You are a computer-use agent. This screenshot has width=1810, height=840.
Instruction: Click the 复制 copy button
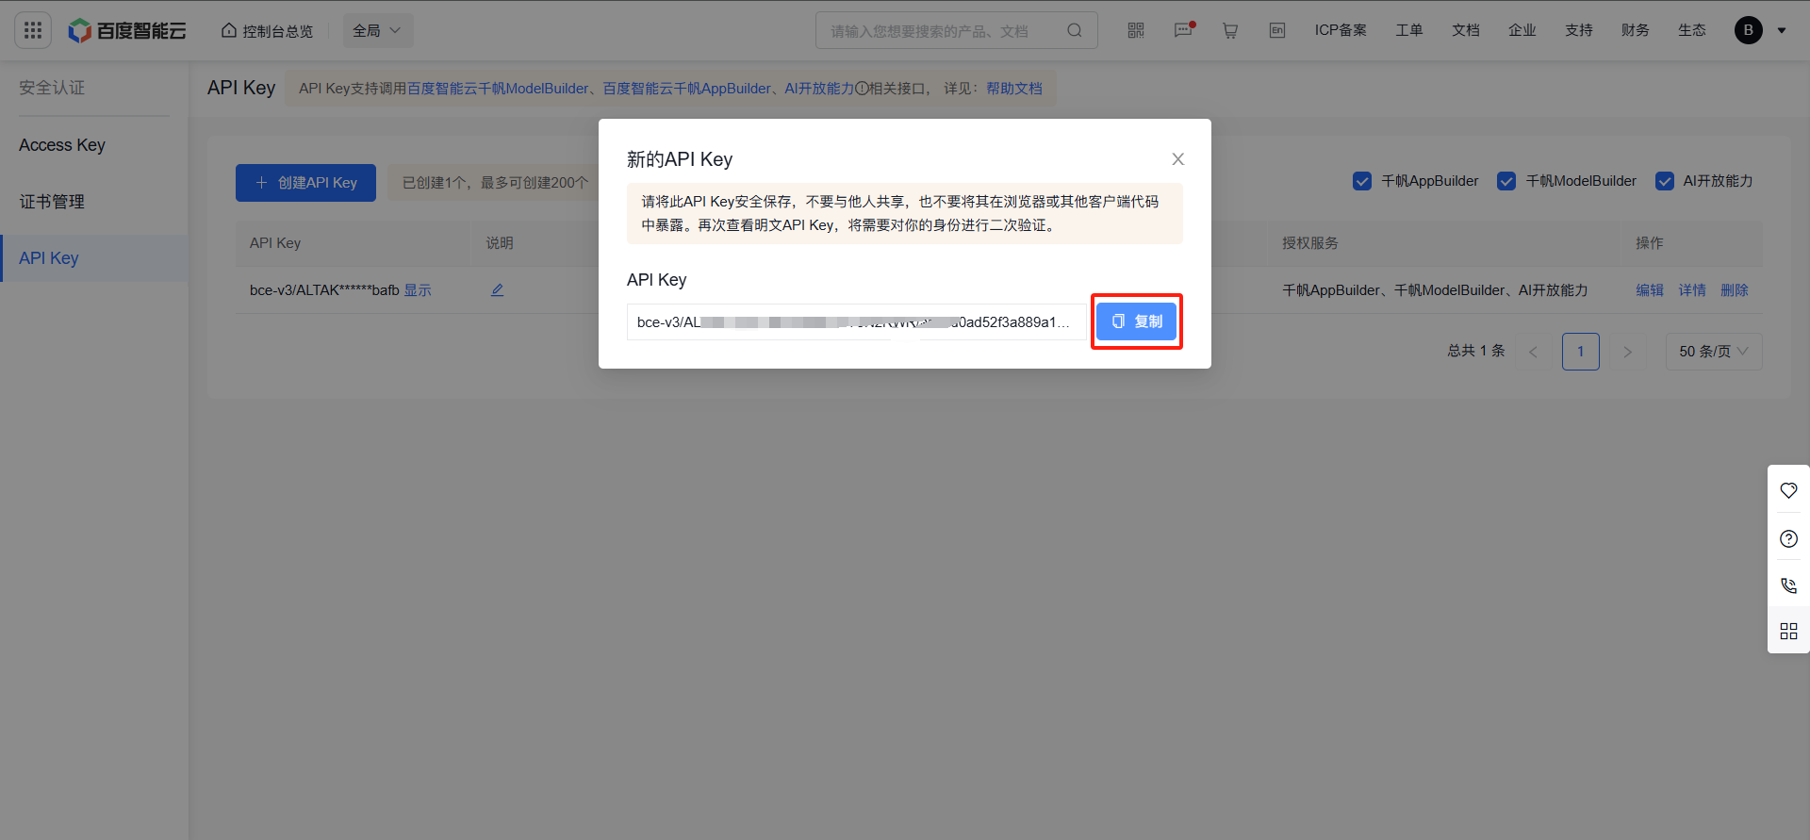(1137, 321)
